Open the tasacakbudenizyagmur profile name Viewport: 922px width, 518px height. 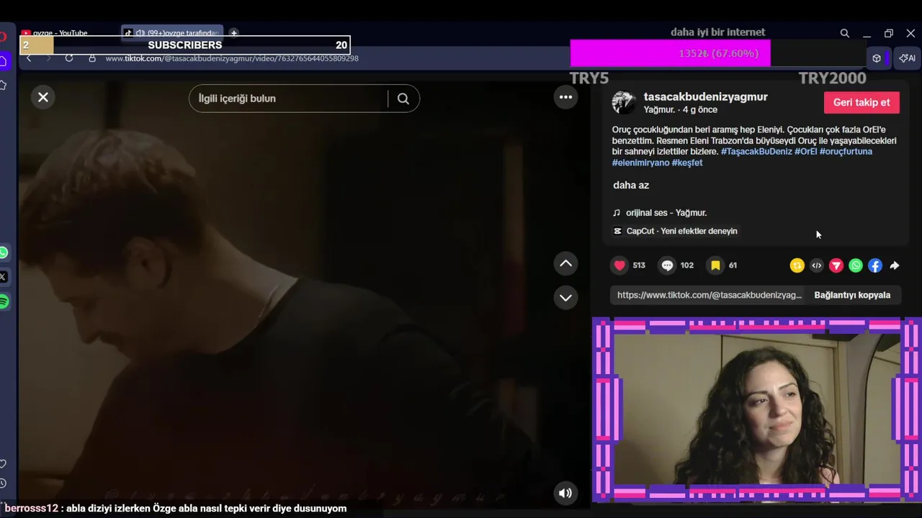705,96
